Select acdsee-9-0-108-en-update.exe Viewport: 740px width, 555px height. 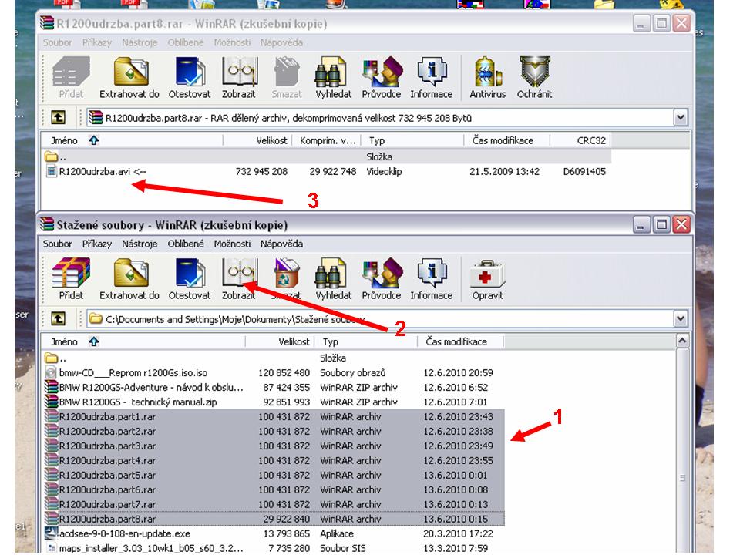pyautogui.click(x=274, y=533)
